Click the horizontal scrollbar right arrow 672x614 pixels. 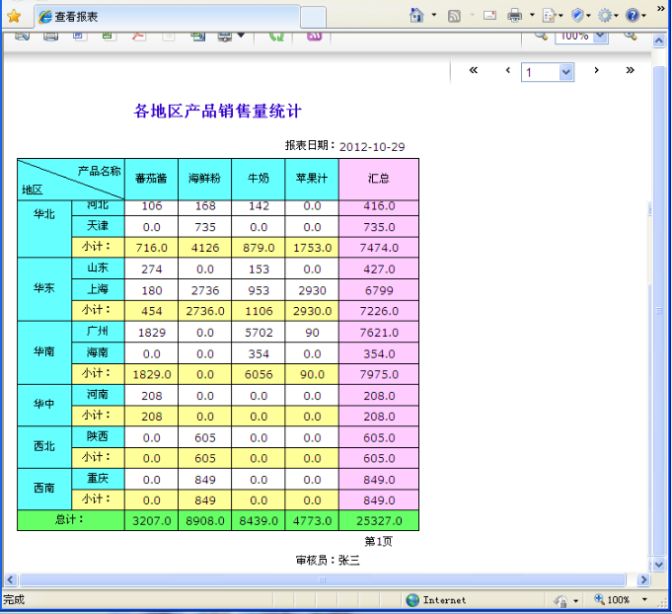643,580
